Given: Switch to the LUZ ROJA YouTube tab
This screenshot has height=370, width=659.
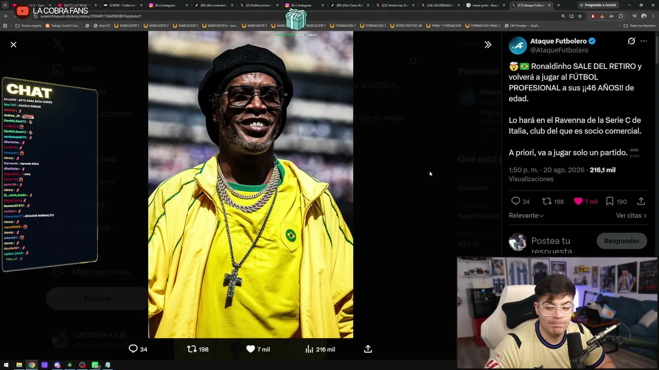Looking at the screenshot, I should click(x=77, y=5).
